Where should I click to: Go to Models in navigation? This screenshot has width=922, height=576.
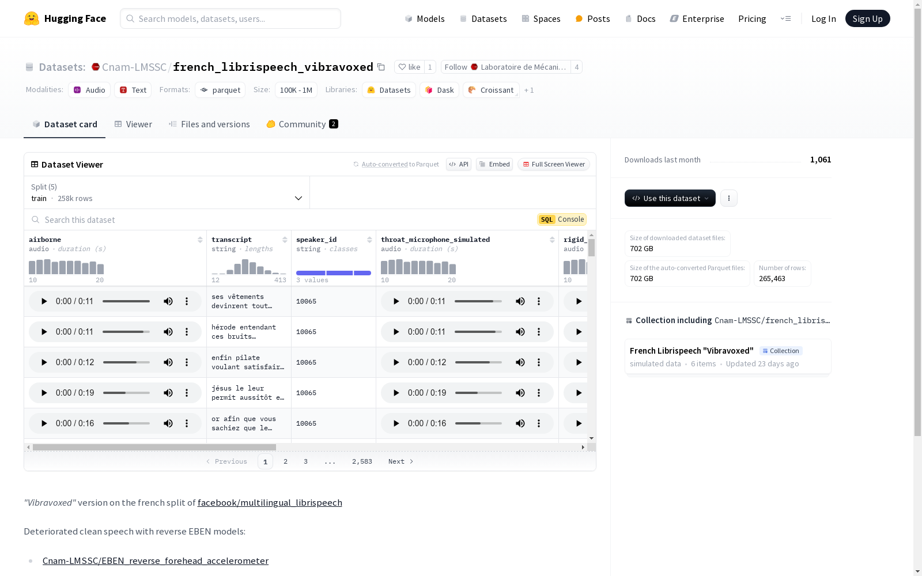425,18
